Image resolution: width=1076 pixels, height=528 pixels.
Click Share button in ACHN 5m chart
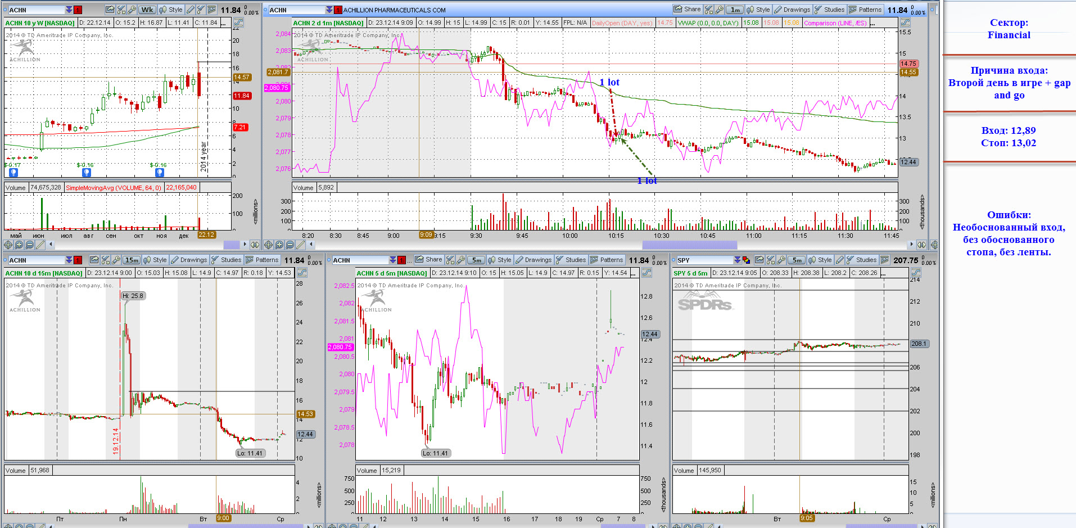click(429, 260)
